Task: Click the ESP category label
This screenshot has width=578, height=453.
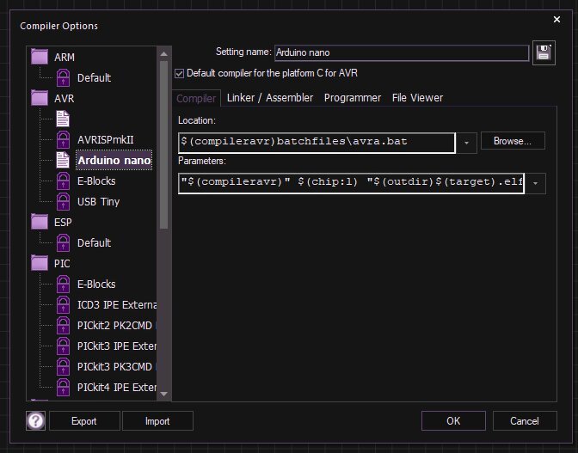Action: (63, 222)
